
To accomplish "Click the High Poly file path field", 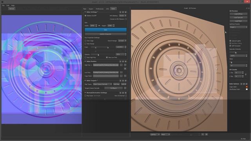I will click(x=106, y=65).
